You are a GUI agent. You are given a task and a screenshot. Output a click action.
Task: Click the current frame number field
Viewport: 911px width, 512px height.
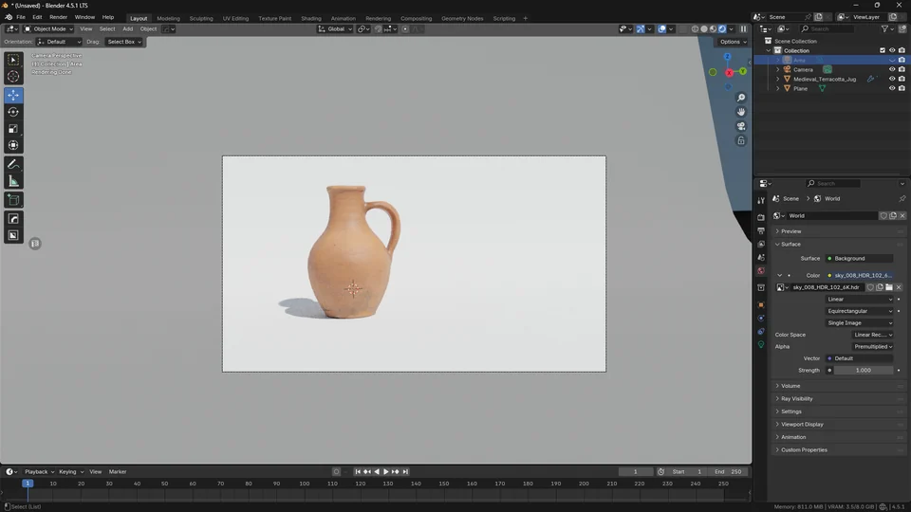pos(636,472)
